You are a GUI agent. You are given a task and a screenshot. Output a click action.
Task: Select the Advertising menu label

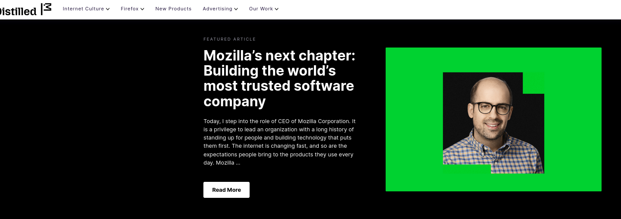click(217, 9)
